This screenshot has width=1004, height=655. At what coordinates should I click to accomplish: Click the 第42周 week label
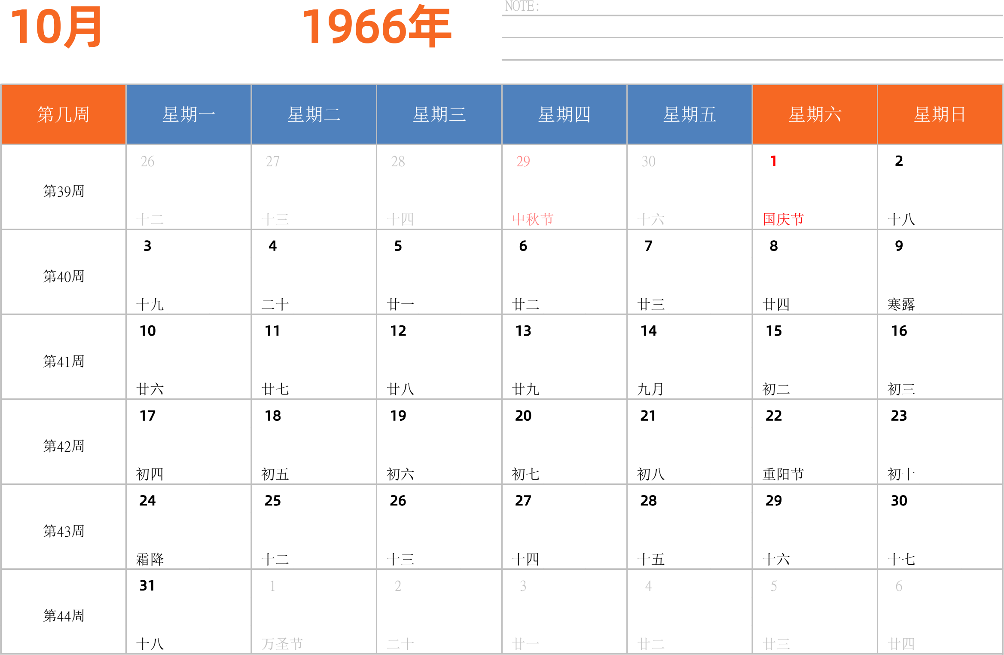(64, 446)
